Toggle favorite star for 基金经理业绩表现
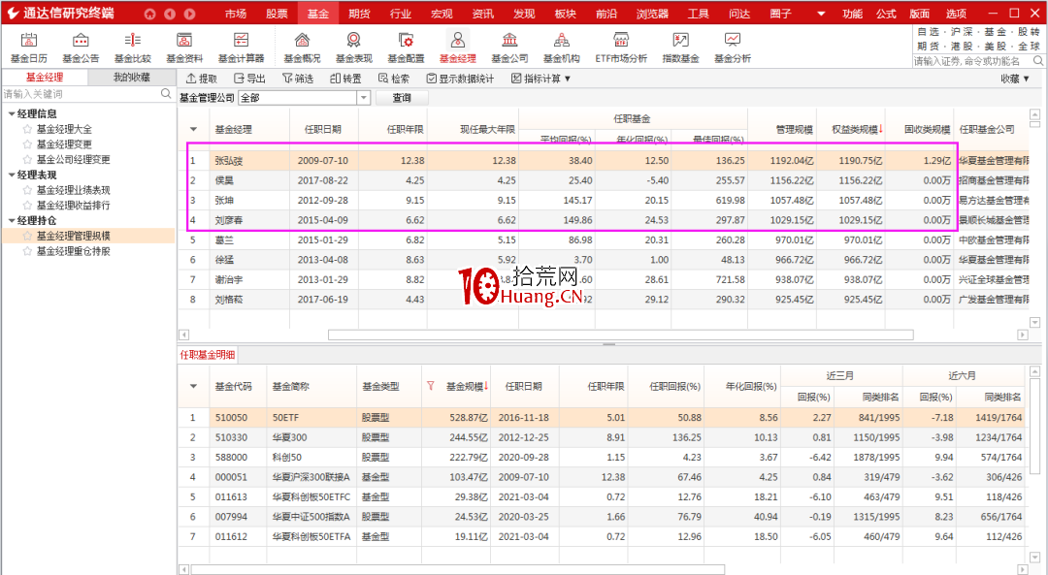This screenshot has width=1048, height=575. click(27, 190)
